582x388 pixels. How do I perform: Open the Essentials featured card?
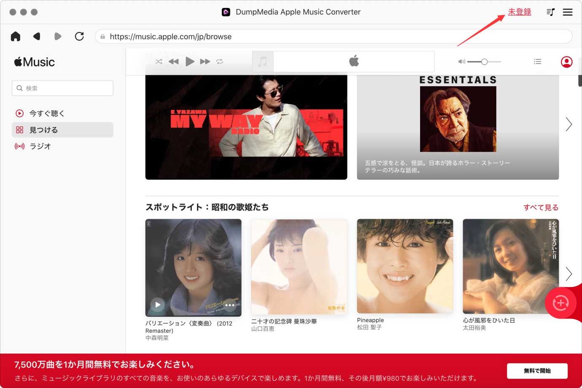tap(458, 127)
